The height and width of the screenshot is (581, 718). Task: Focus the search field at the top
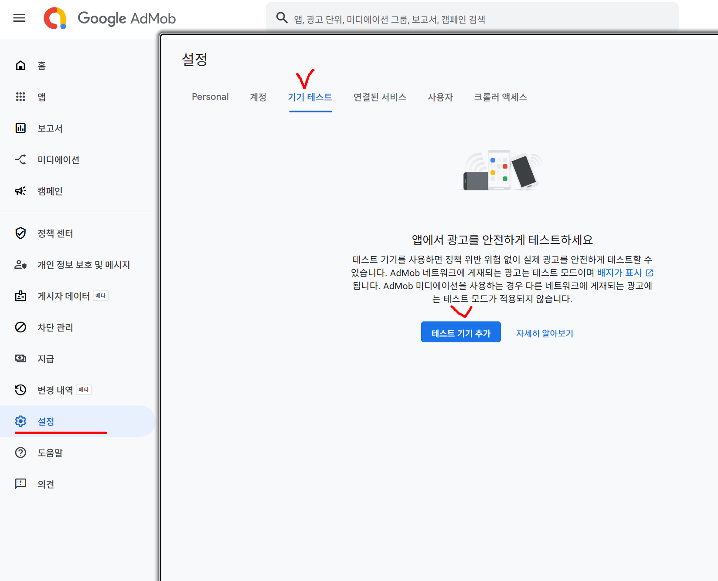coord(472,18)
